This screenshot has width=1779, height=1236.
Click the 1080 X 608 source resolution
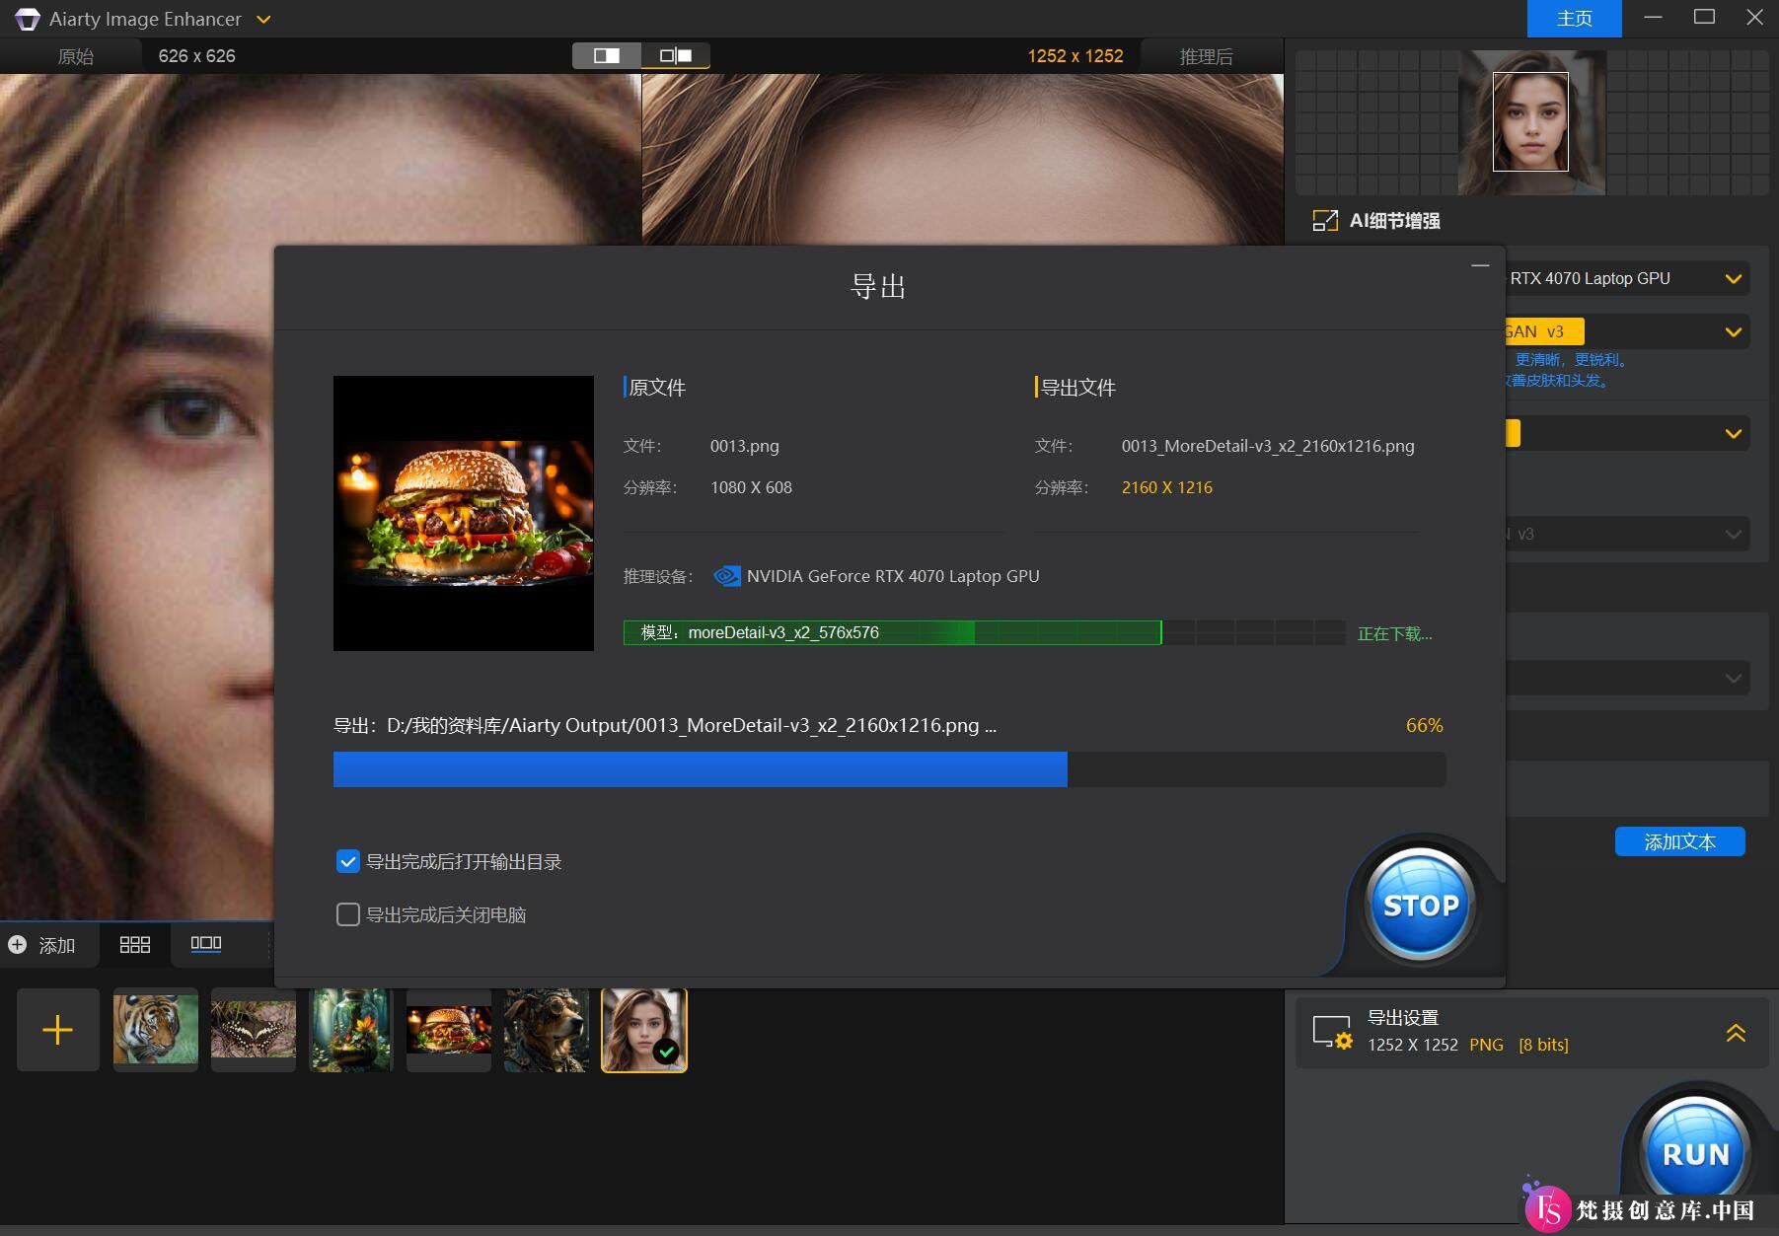pos(751,487)
